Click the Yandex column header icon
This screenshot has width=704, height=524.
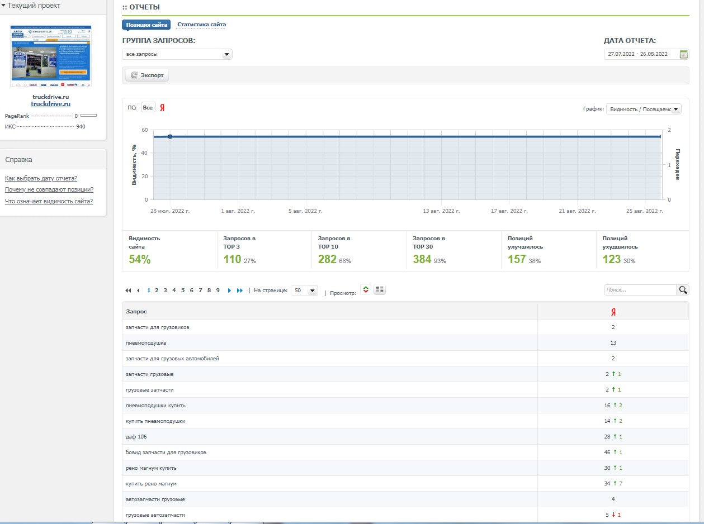coord(613,312)
